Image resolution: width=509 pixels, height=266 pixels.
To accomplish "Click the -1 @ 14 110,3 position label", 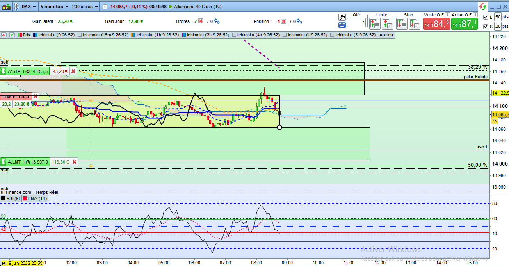I will 16,96.
